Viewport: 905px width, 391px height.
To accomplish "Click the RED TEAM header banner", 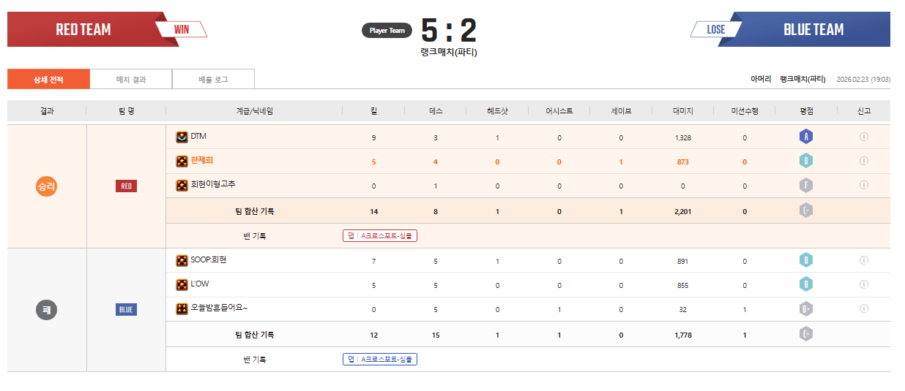I will click(83, 30).
